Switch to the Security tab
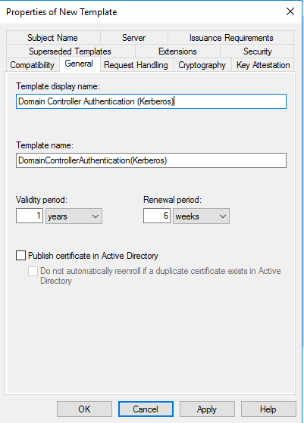304x423 pixels. 257,51
